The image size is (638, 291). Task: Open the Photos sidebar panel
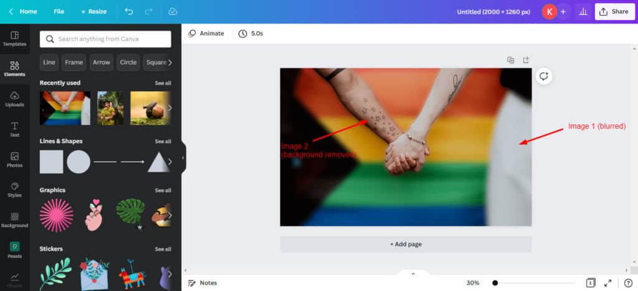(x=15, y=160)
